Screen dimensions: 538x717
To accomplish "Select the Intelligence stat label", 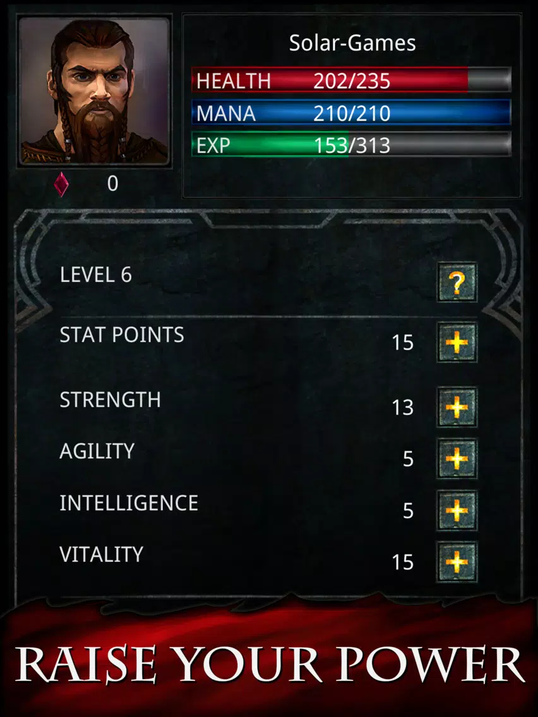I will point(129,503).
